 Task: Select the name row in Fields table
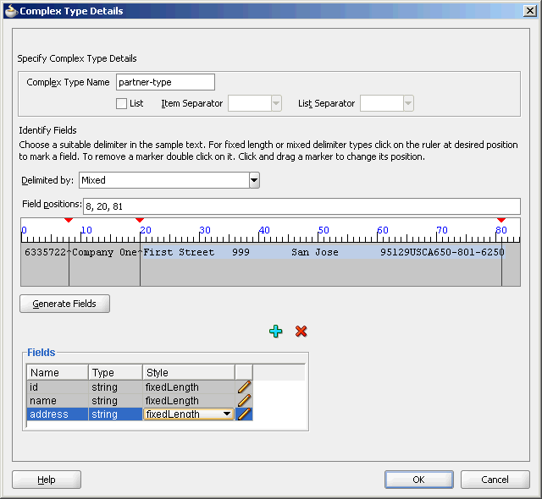[x=57, y=400]
